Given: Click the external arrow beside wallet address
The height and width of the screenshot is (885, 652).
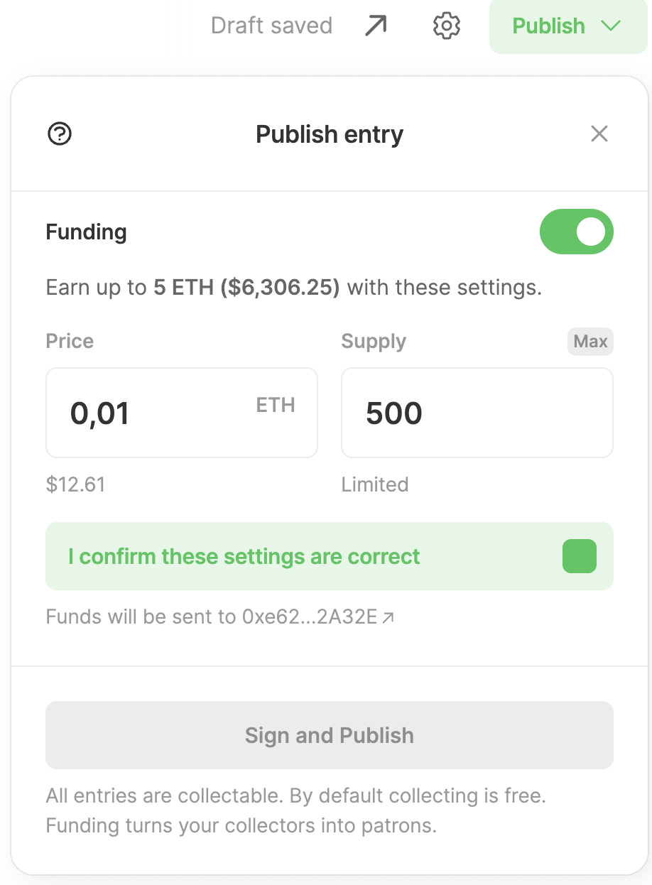Looking at the screenshot, I should click(x=388, y=617).
